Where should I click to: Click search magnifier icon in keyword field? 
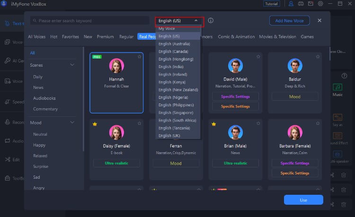click(x=35, y=21)
